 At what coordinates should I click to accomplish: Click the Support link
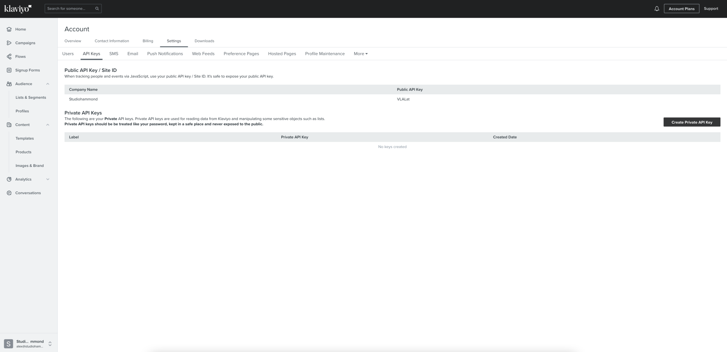tap(711, 9)
